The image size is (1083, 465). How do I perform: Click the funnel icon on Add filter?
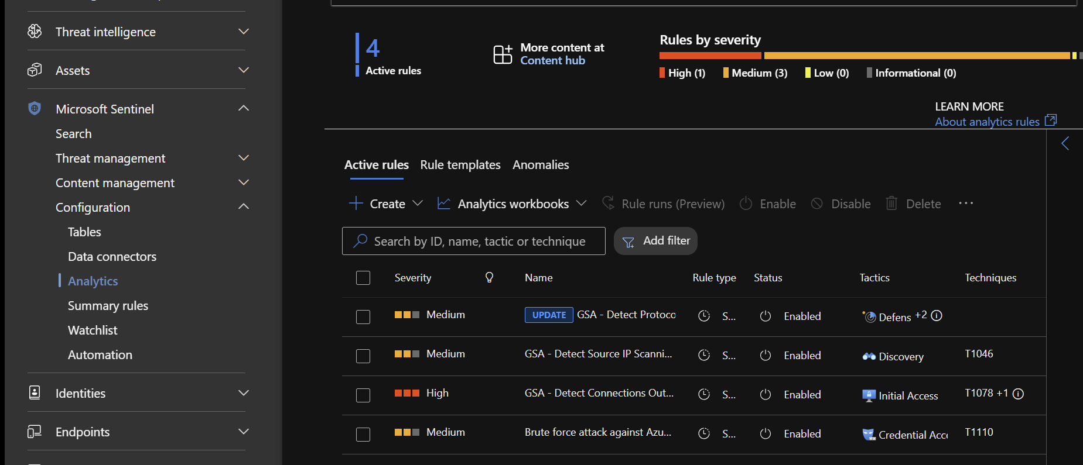[628, 242]
